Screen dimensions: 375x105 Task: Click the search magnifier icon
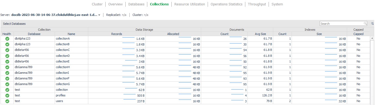365,24
